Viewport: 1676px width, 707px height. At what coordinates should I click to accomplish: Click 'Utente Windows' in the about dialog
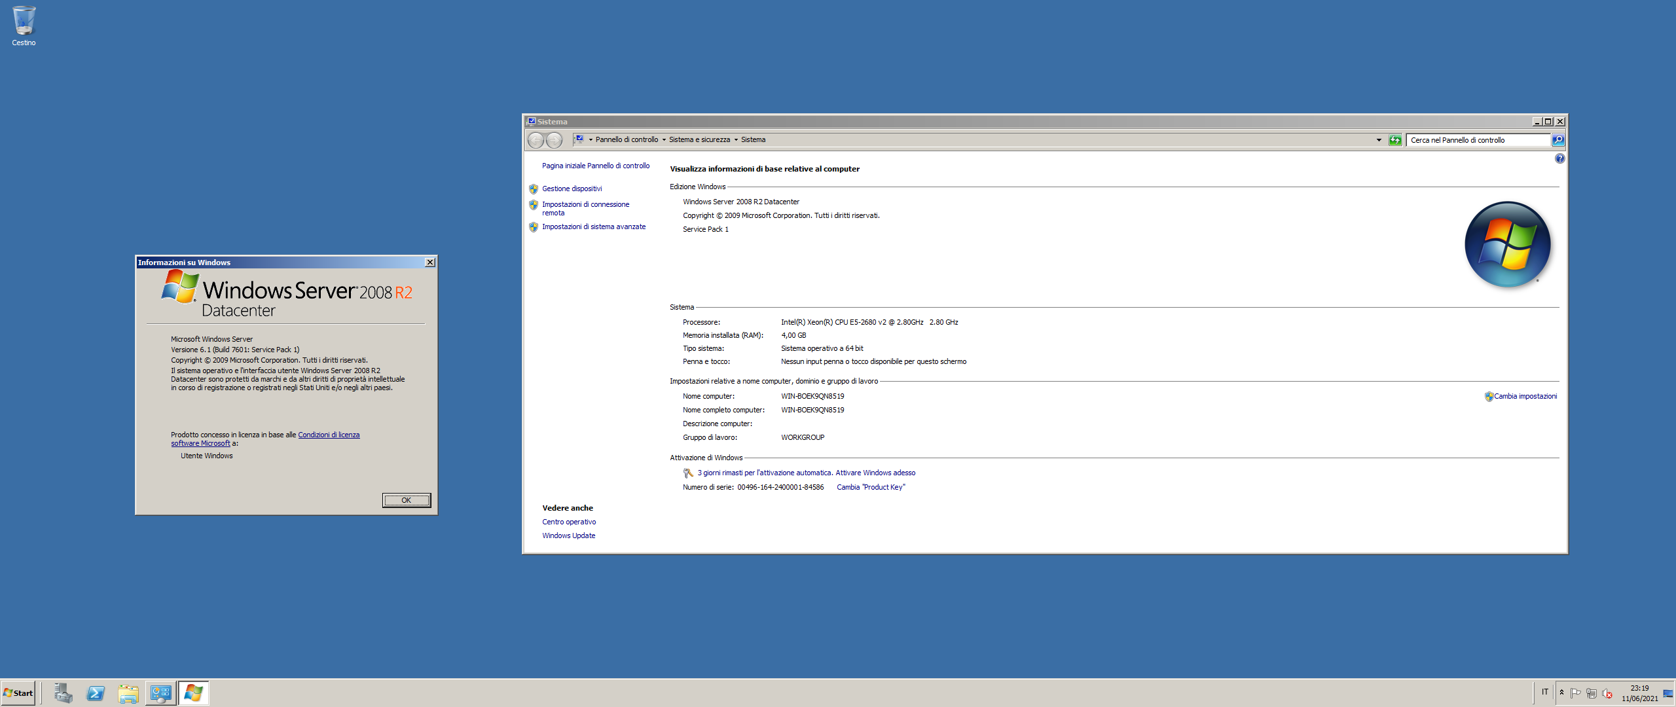(207, 456)
